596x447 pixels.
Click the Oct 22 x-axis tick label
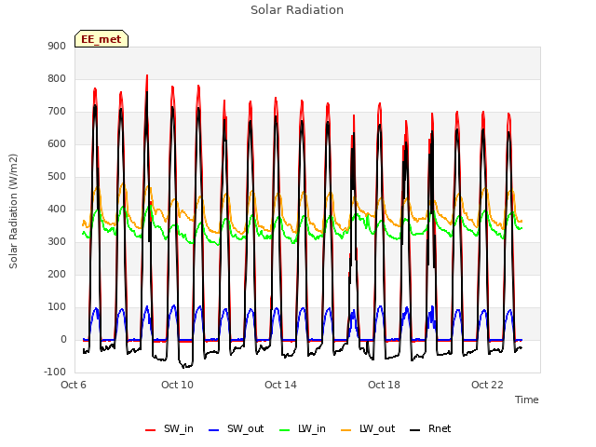[x=487, y=385]
